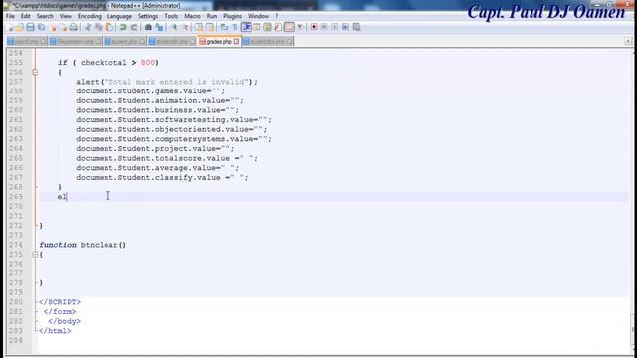
Task: Click the Zoom Out toolbar icon
Action: [185, 27]
